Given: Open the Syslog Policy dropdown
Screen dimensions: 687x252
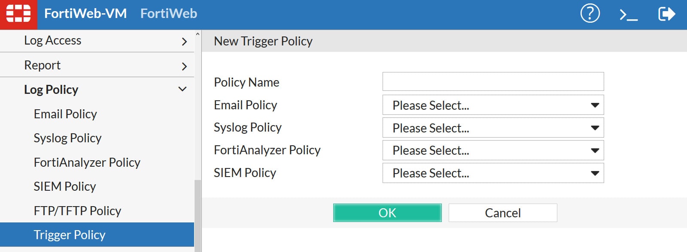Looking at the screenshot, I should point(493,128).
